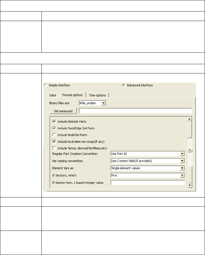The width and height of the screenshot is (205, 255).
Task: Uncheck Include ElemSet Parts
Action: [x=54, y=121]
